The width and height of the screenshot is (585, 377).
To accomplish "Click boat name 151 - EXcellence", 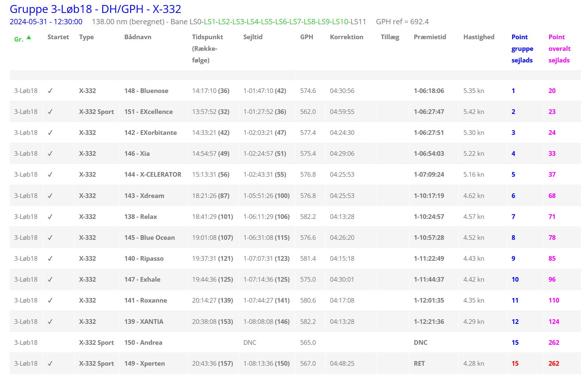I will pos(148,112).
